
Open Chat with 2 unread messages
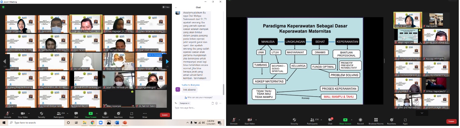pos(330,121)
